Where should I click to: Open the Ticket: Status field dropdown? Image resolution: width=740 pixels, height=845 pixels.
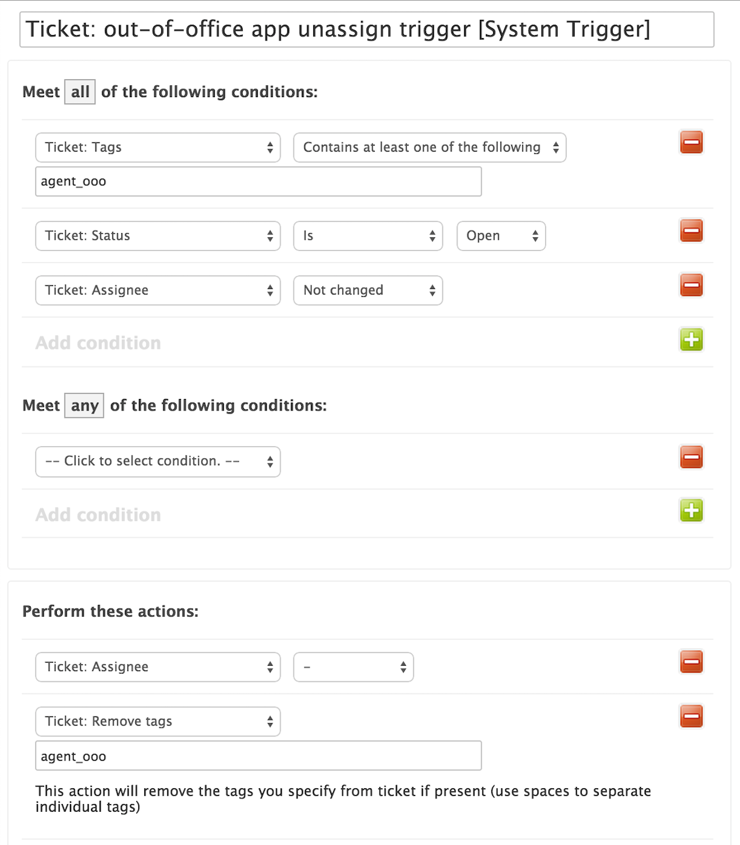[x=158, y=236]
